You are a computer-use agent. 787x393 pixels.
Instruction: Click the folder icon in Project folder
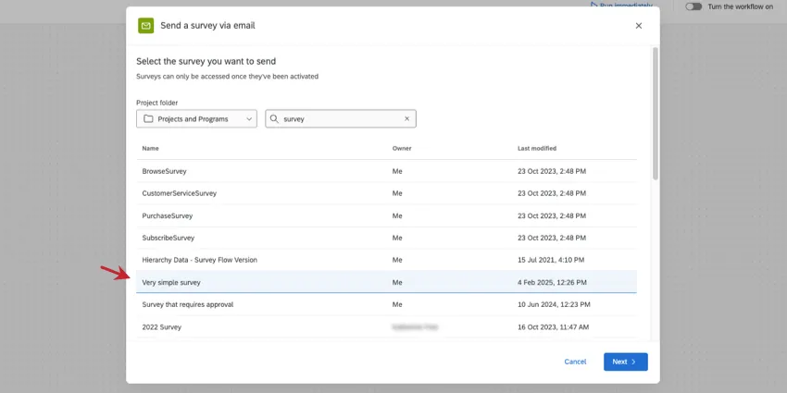(148, 118)
